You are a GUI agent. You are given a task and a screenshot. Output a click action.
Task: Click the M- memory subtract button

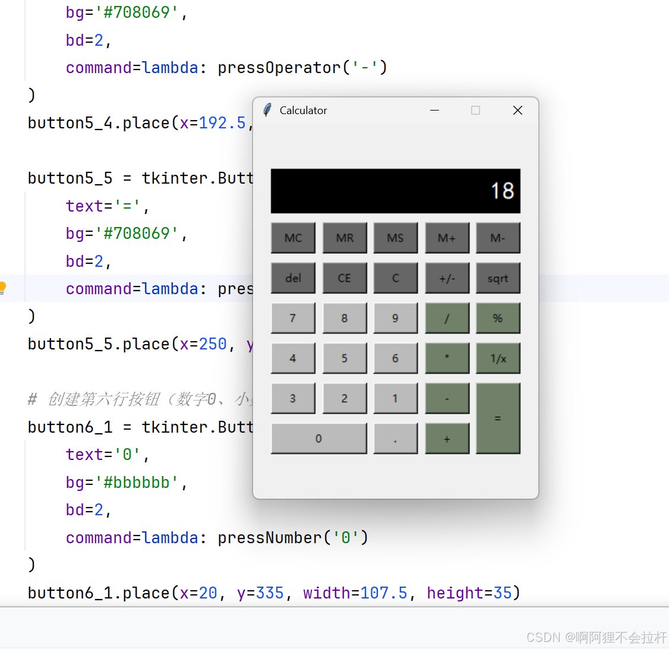(x=498, y=238)
